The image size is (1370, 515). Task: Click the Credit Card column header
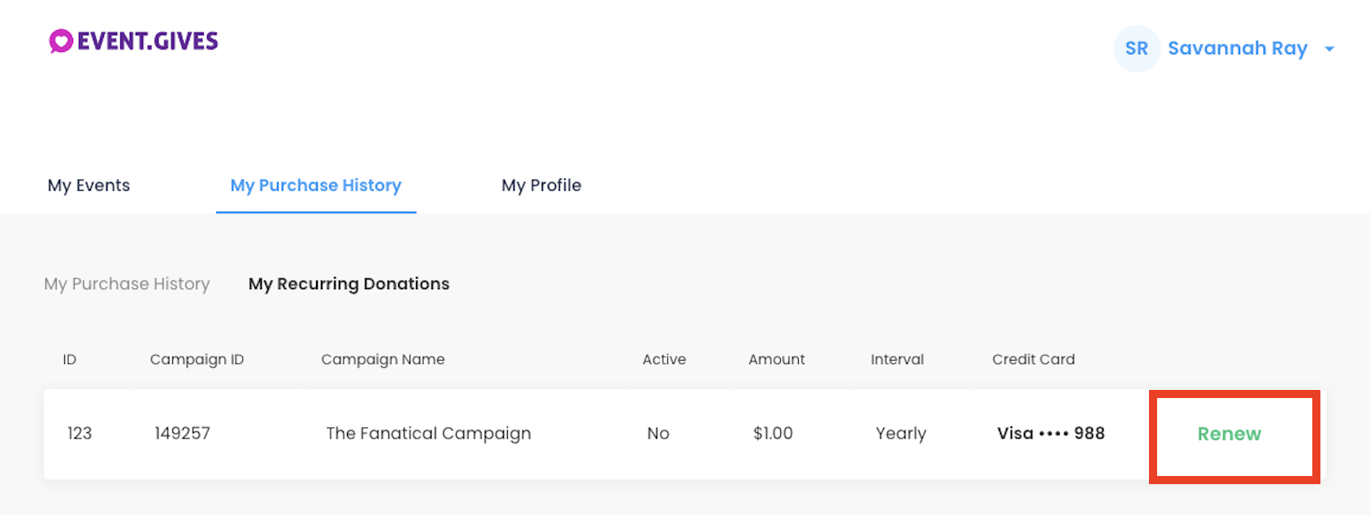[x=1034, y=359]
